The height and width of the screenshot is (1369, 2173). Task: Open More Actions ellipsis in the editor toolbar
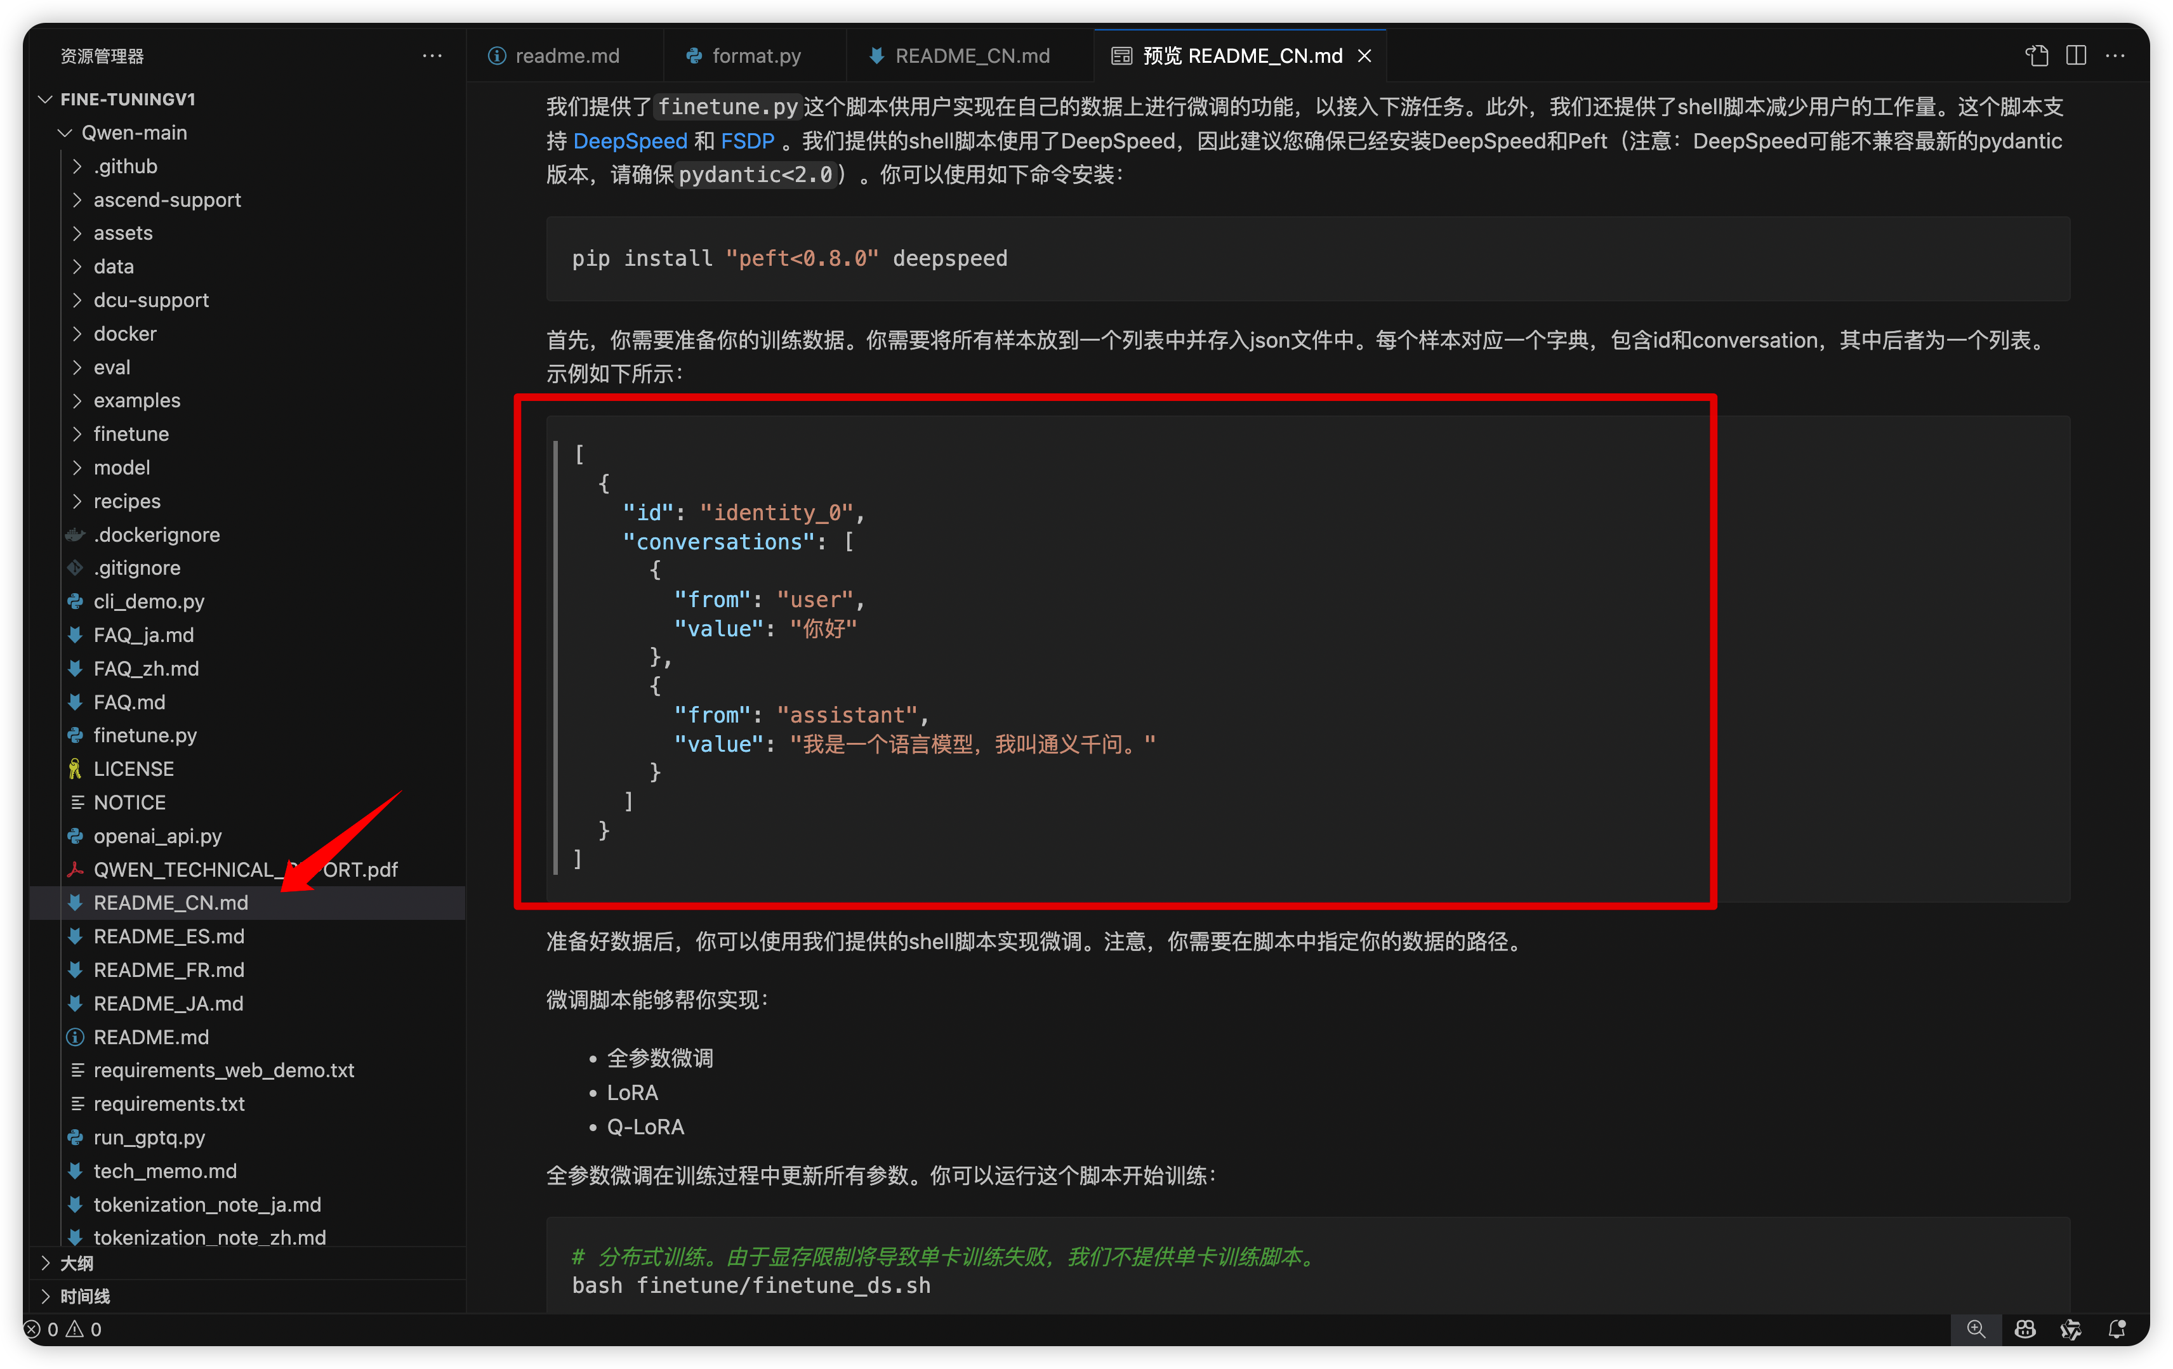(x=2116, y=55)
